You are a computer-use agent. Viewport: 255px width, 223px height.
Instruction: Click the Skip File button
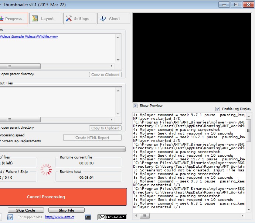[x=67, y=210]
